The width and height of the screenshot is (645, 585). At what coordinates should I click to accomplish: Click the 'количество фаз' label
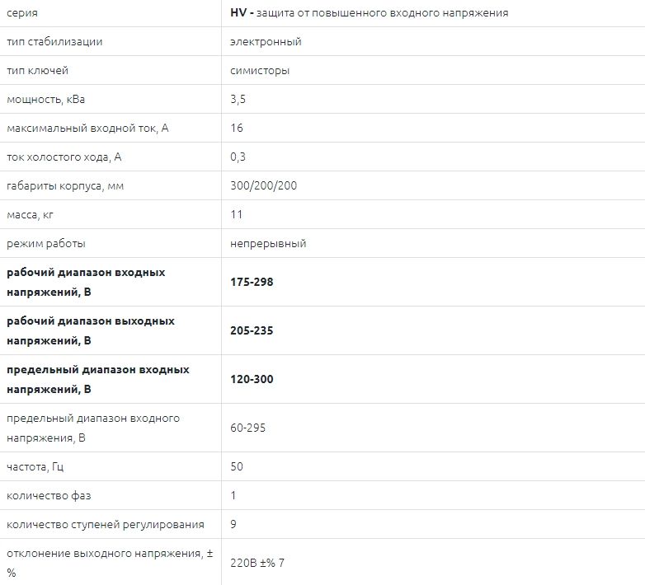tap(49, 495)
